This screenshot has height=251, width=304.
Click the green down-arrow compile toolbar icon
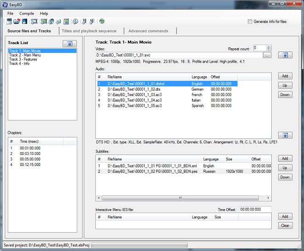click(x=102, y=21)
